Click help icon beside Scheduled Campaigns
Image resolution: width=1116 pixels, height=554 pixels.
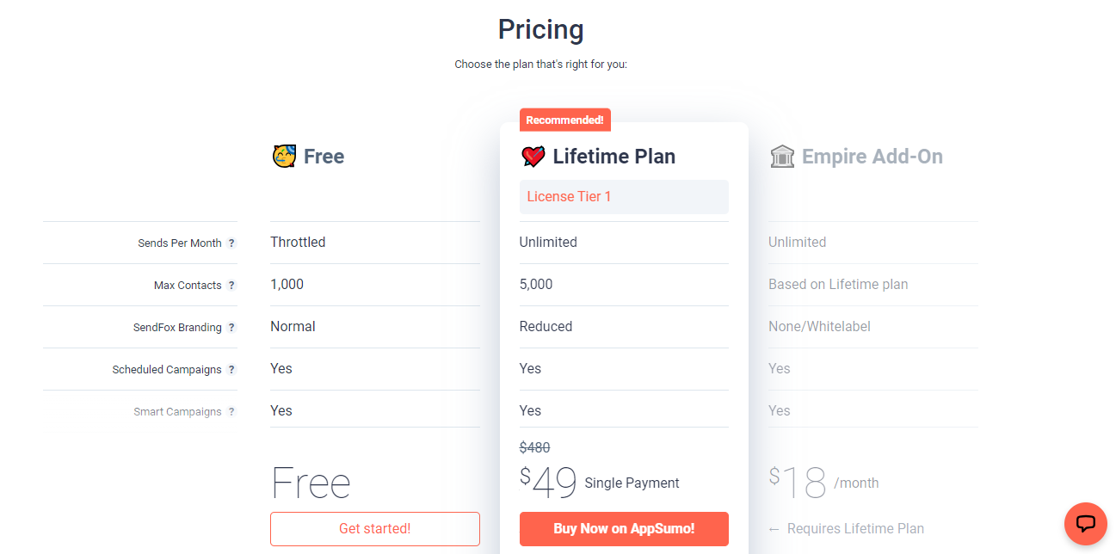[x=231, y=370]
